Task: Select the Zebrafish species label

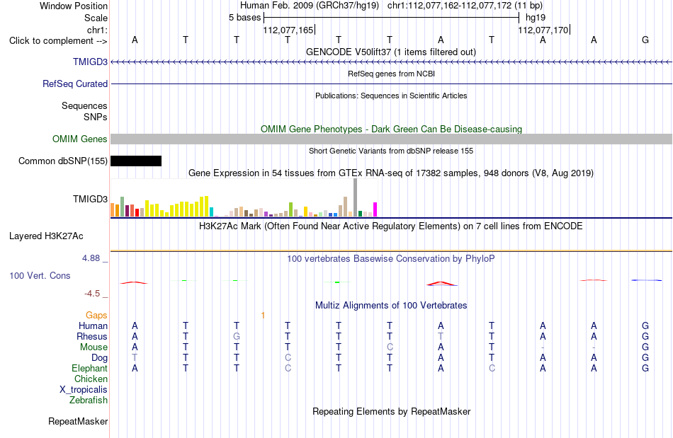Action: [x=89, y=400]
